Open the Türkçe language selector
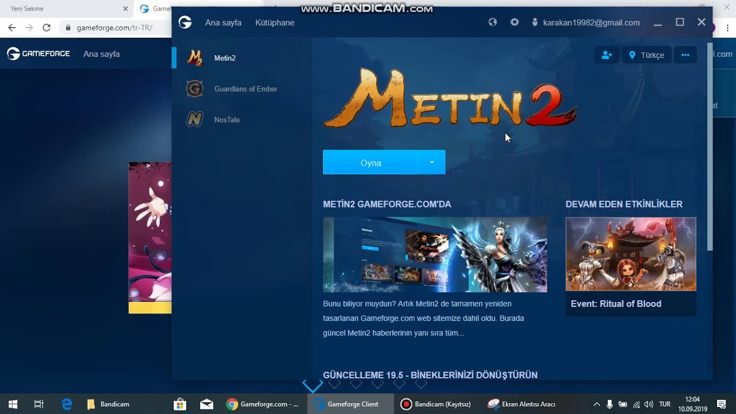The image size is (736, 414). click(647, 55)
